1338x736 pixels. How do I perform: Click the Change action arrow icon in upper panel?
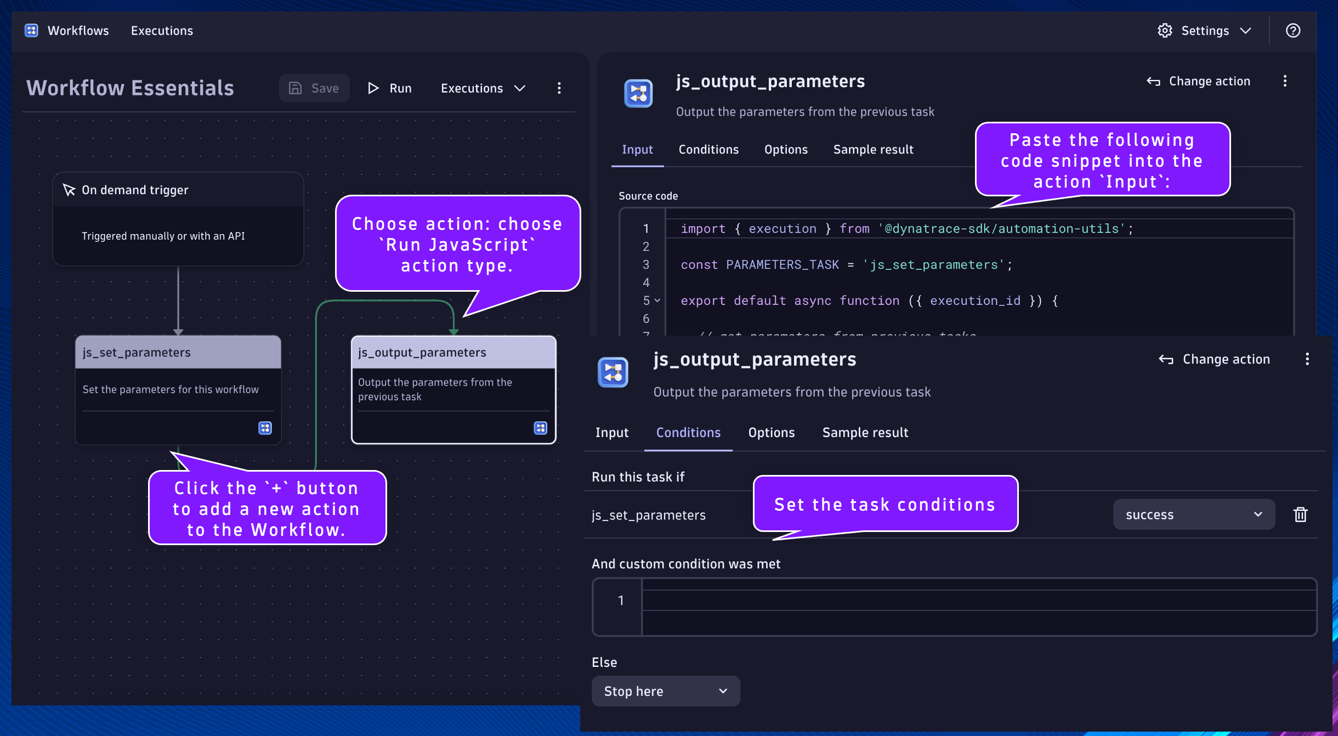point(1153,82)
